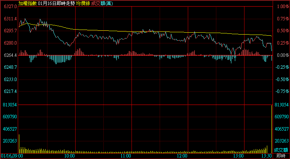Click the 6264.4 reference price label

coord(9,55)
